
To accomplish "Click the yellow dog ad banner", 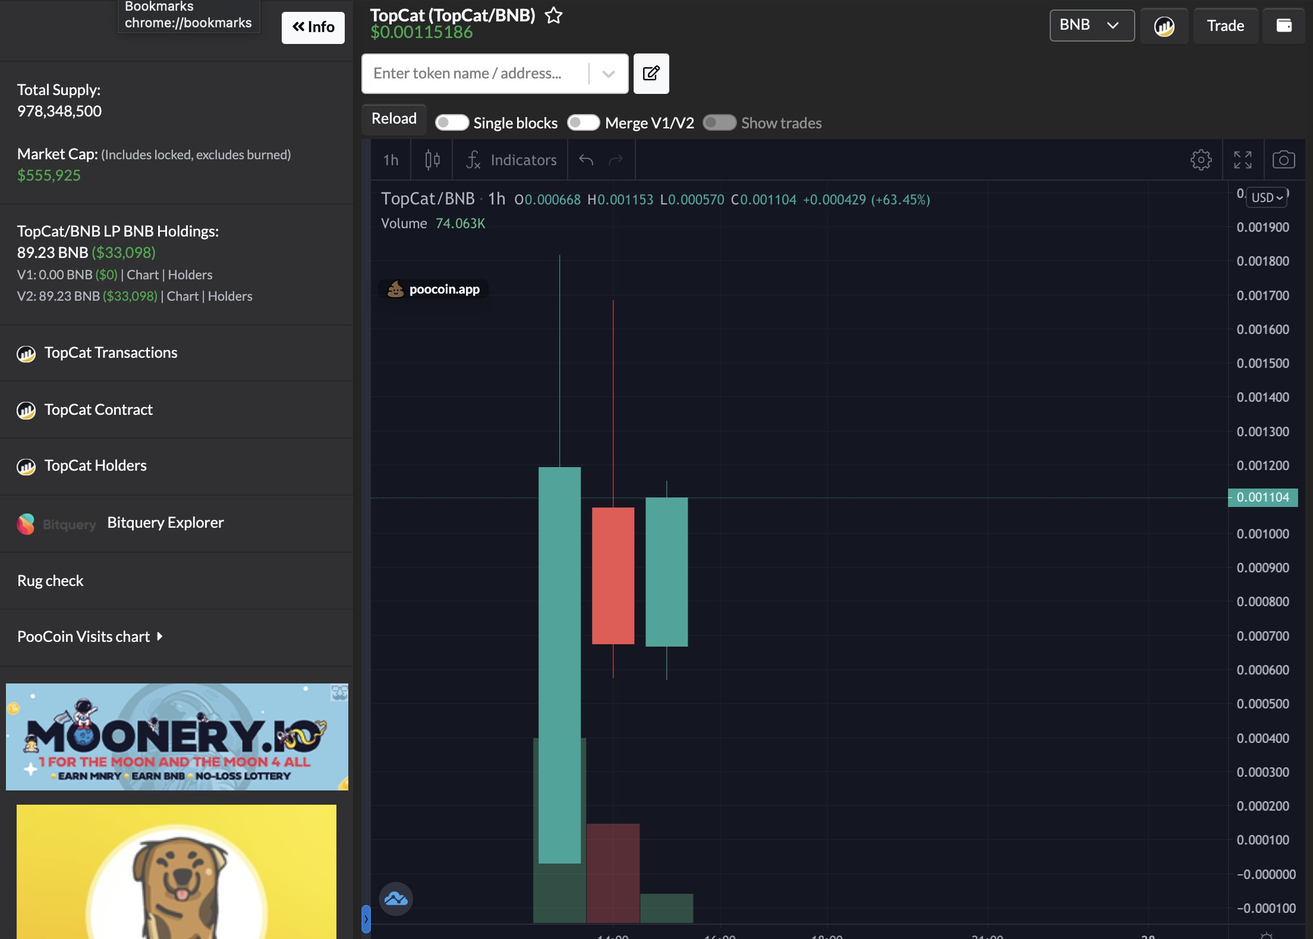I will coord(177,872).
